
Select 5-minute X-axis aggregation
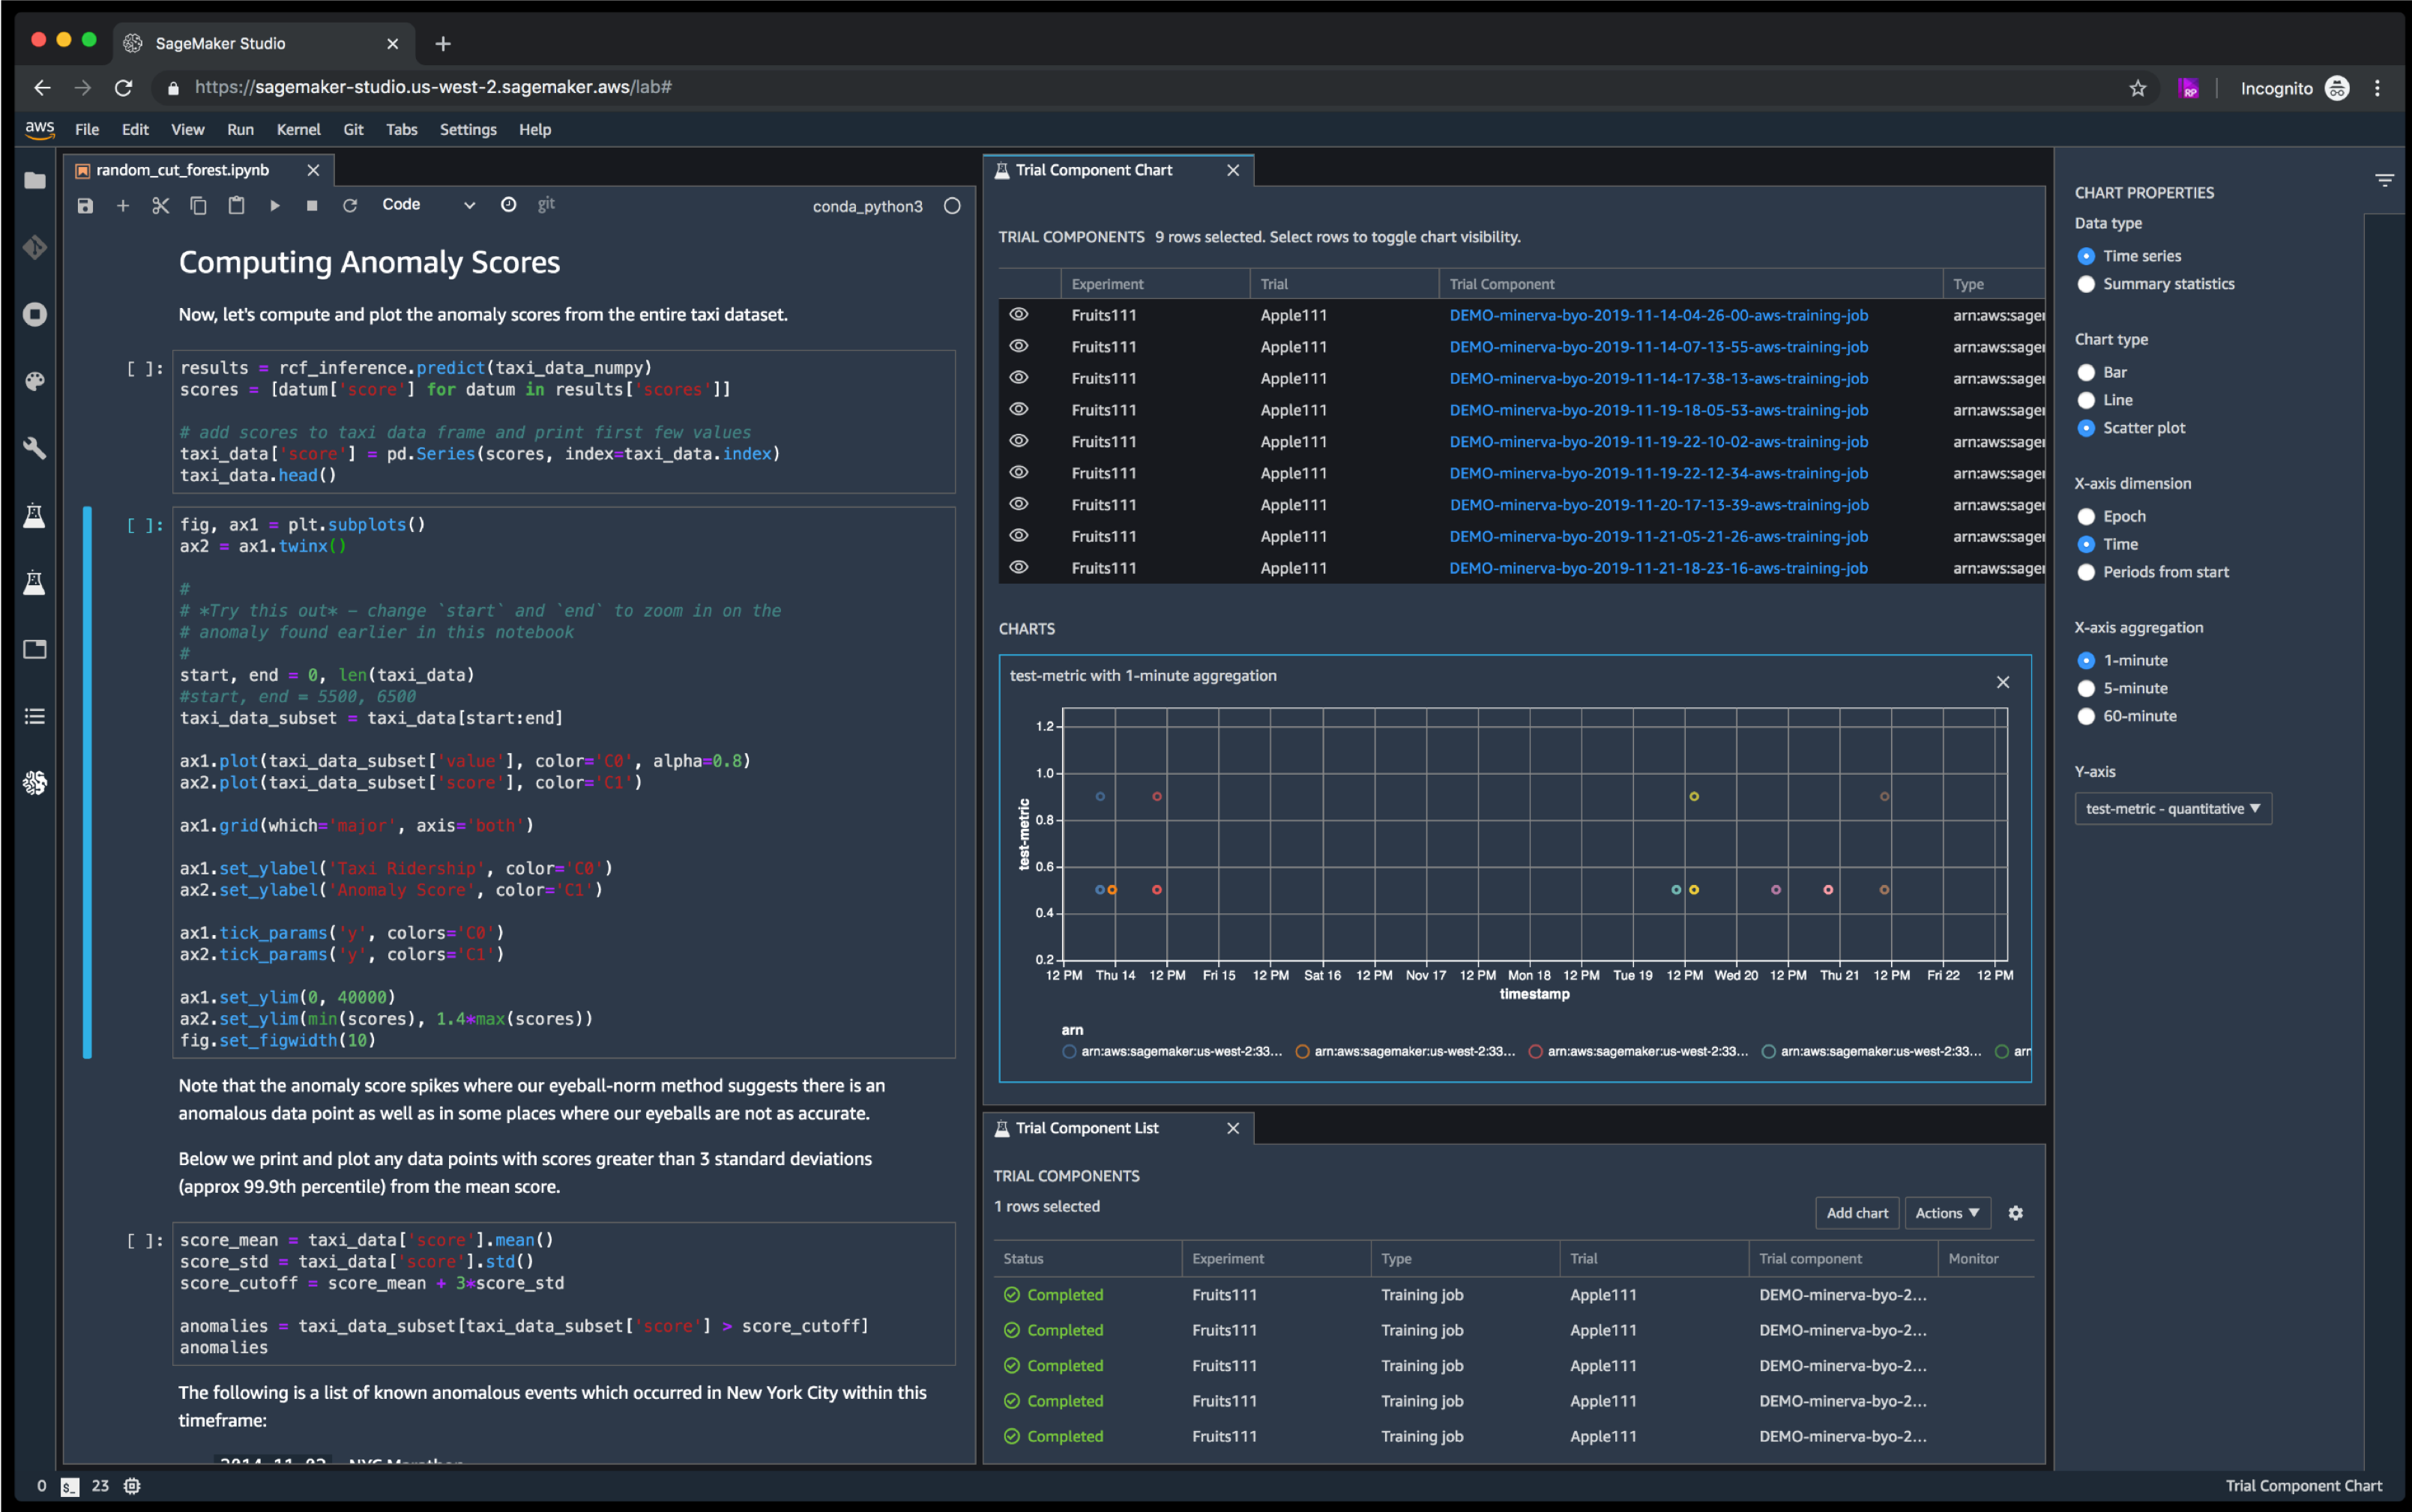pos(2087,688)
